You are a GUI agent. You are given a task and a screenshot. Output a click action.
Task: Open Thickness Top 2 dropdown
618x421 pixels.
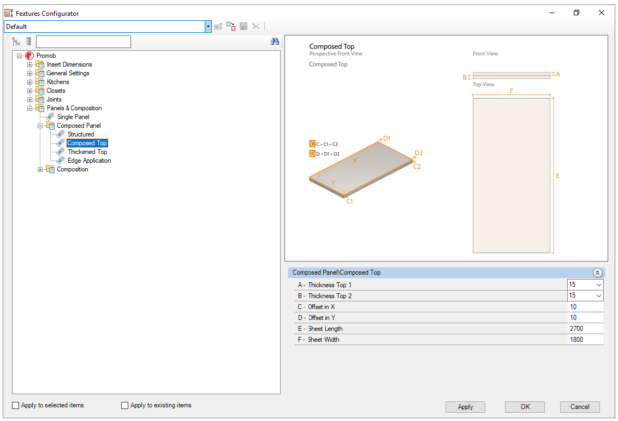(x=598, y=296)
